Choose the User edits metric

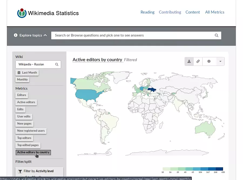point(24,116)
